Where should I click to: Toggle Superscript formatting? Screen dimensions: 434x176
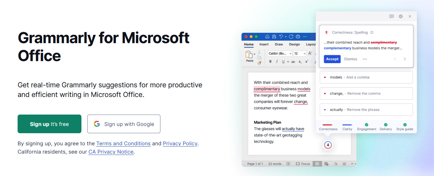coord(306,61)
